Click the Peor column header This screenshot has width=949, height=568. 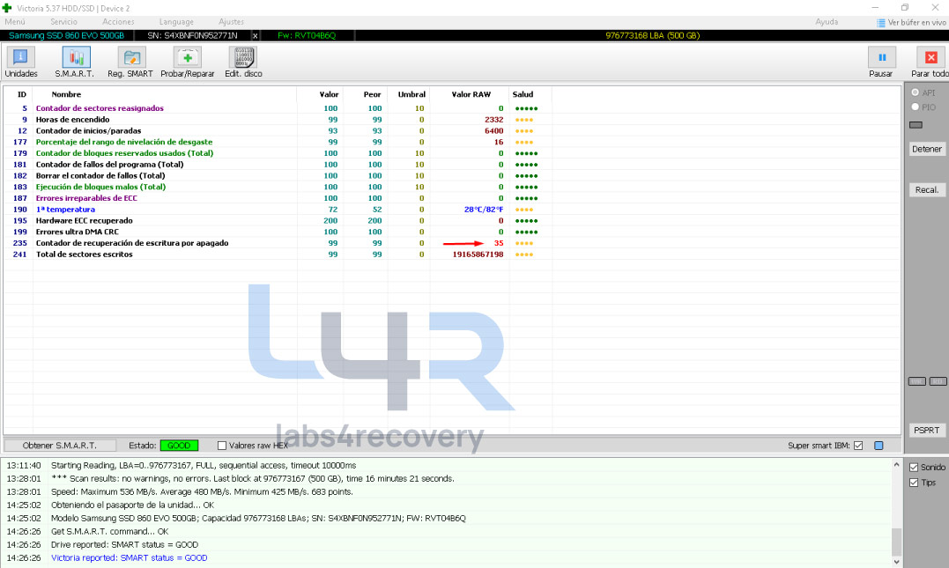pos(372,94)
